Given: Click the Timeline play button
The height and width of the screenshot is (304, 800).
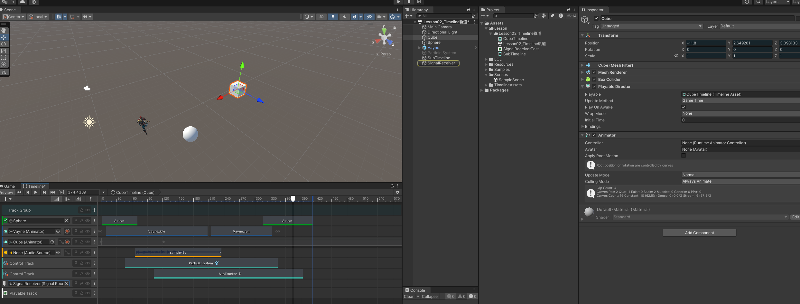Looking at the screenshot, I should point(36,192).
